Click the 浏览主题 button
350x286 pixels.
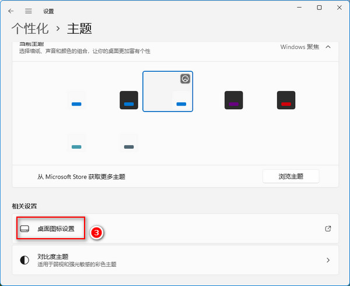291,176
